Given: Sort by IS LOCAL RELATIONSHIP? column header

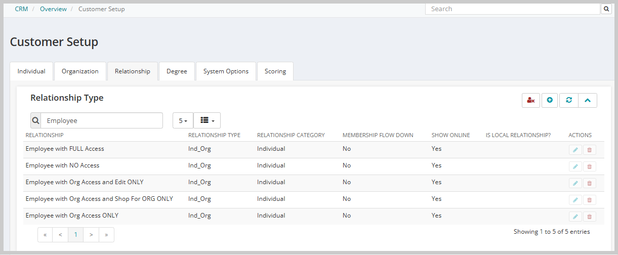Looking at the screenshot, I should [x=518, y=135].
